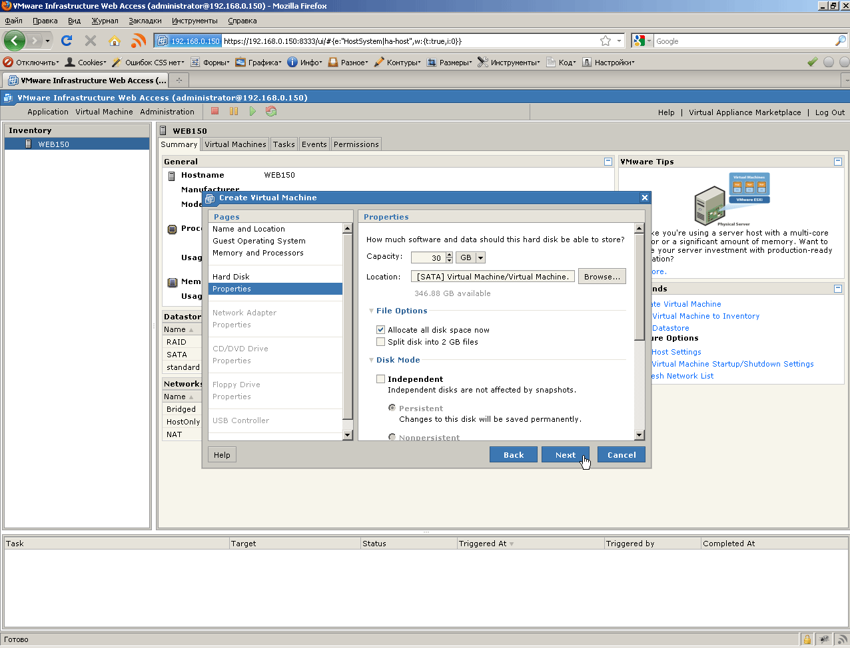The image size is (850, 648).
Task: Click the stop loading X icon
Action: pos(91,41)
